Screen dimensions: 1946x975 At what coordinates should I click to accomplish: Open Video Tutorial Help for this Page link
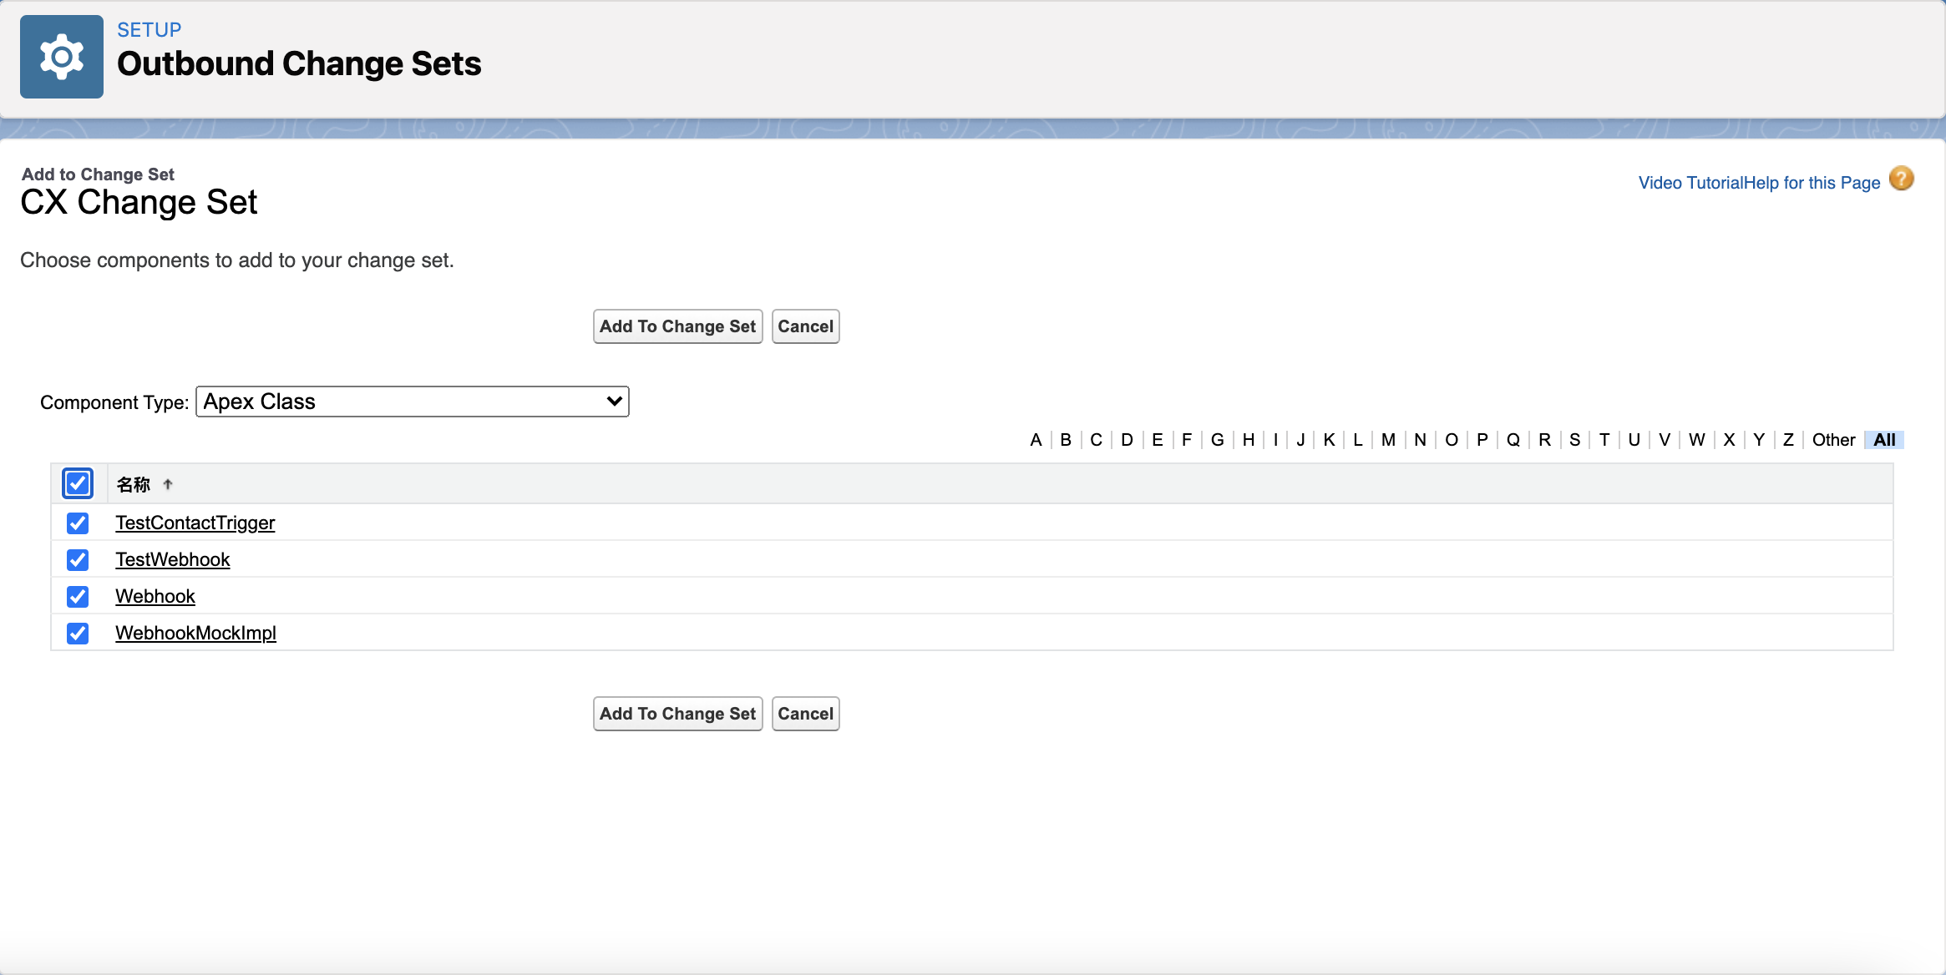tap(1759, 183)
